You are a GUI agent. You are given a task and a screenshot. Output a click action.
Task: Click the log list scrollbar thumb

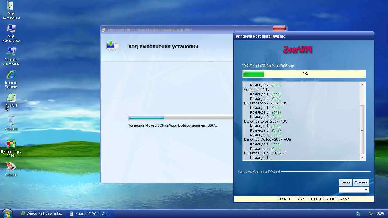[x=362, y=130]
